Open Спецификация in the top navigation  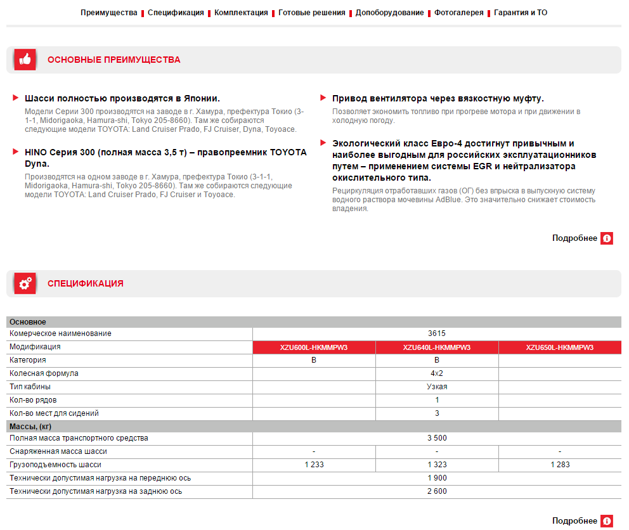[176, 13]
